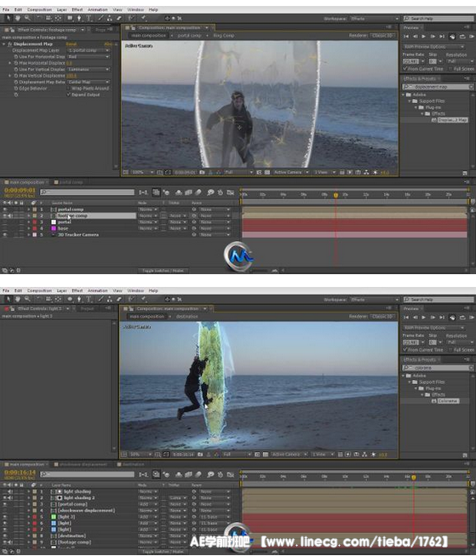
Task: Click current time indicator in 0:00:09:01 timeline
Action: 335,195
